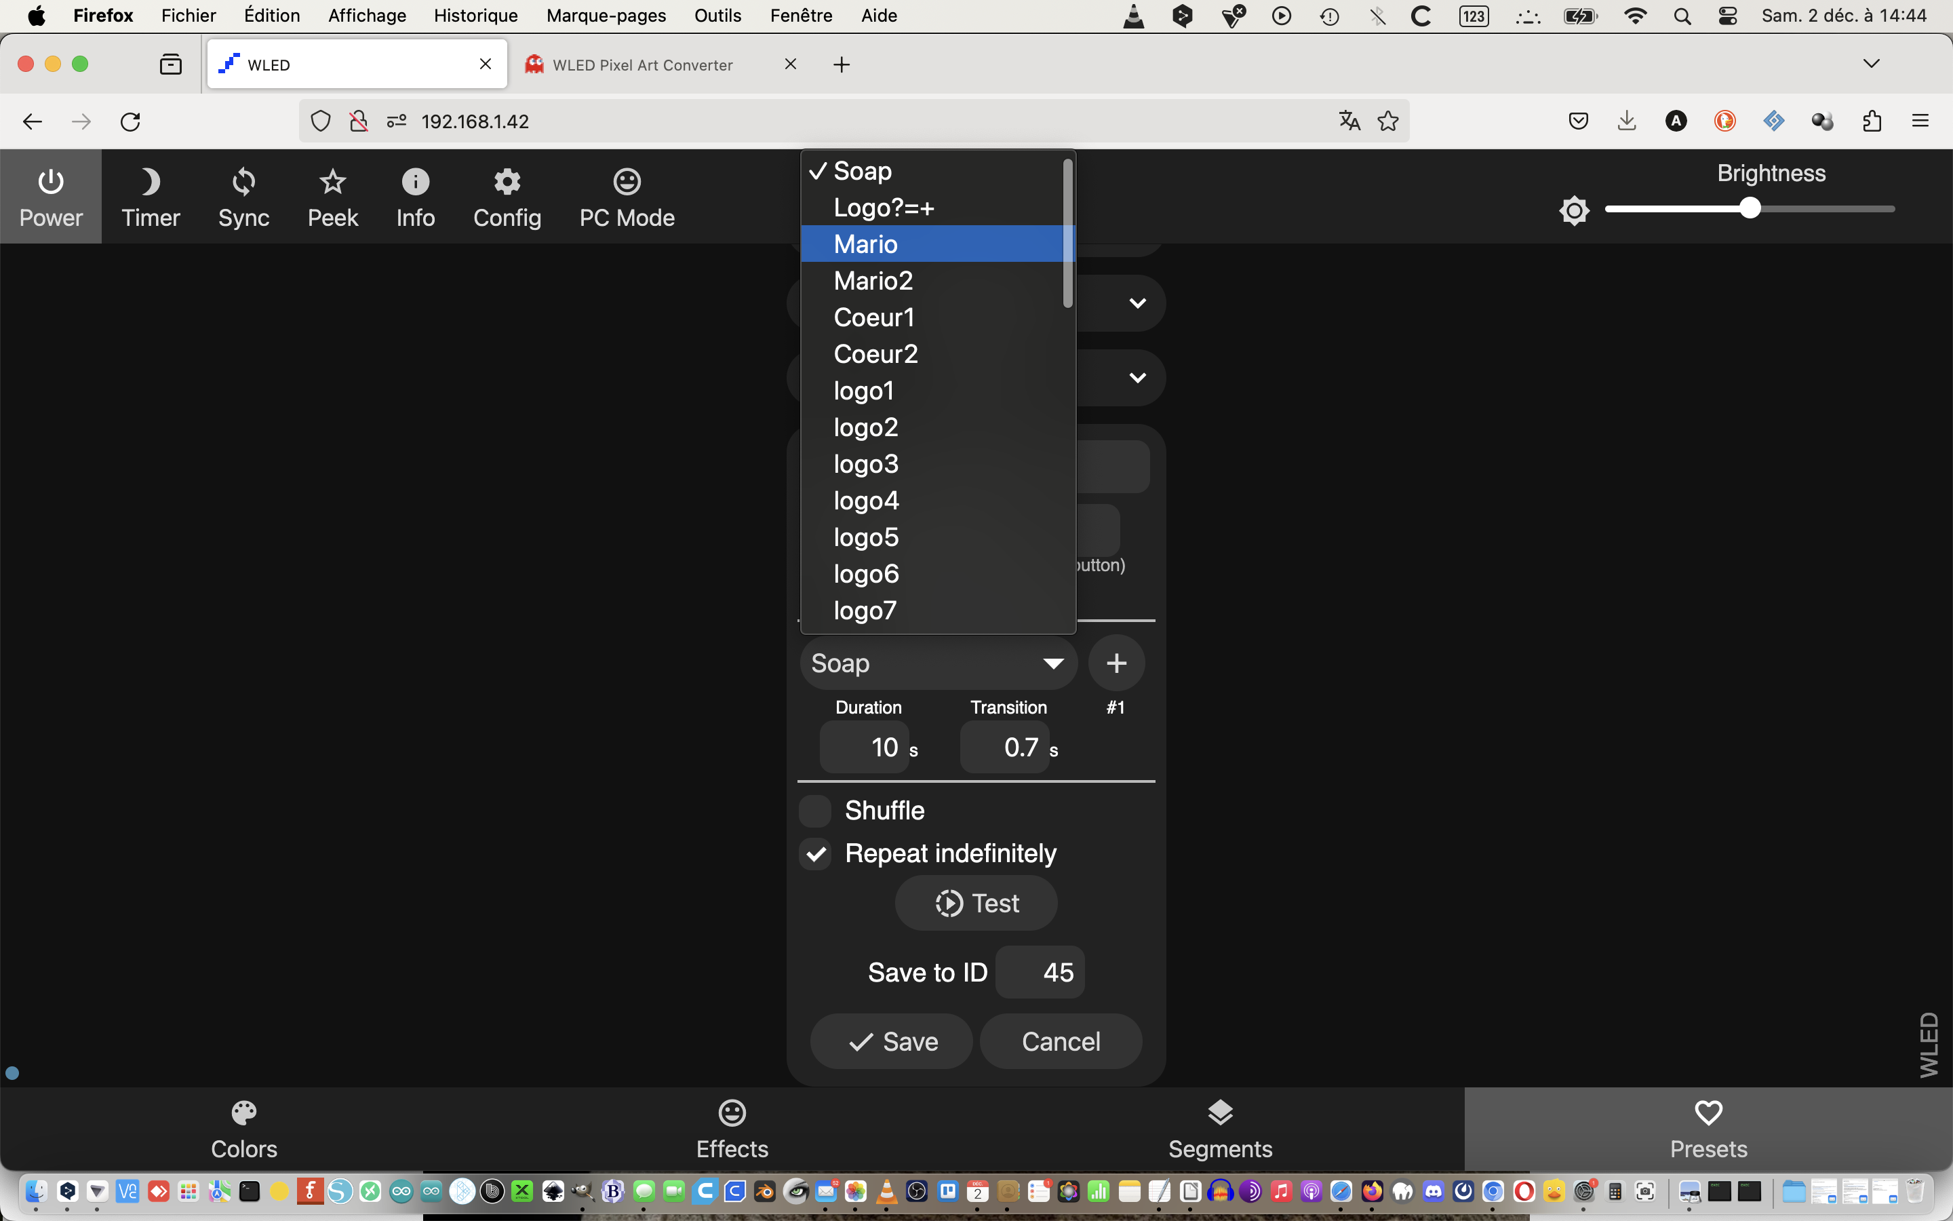Save page to Pocket icon
Image resolution: width=1953 pixels, height=1221 pixels.
(1579, 121)
